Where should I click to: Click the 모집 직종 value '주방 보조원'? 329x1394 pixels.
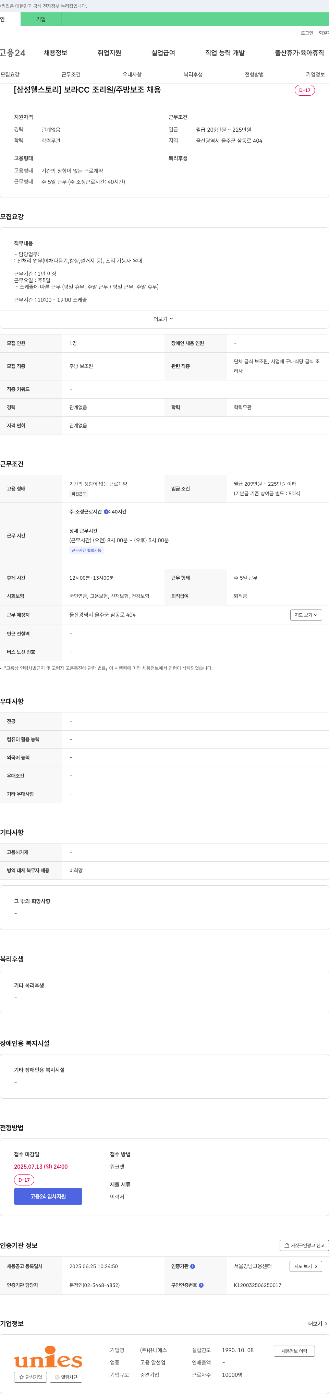pos(81,366)
